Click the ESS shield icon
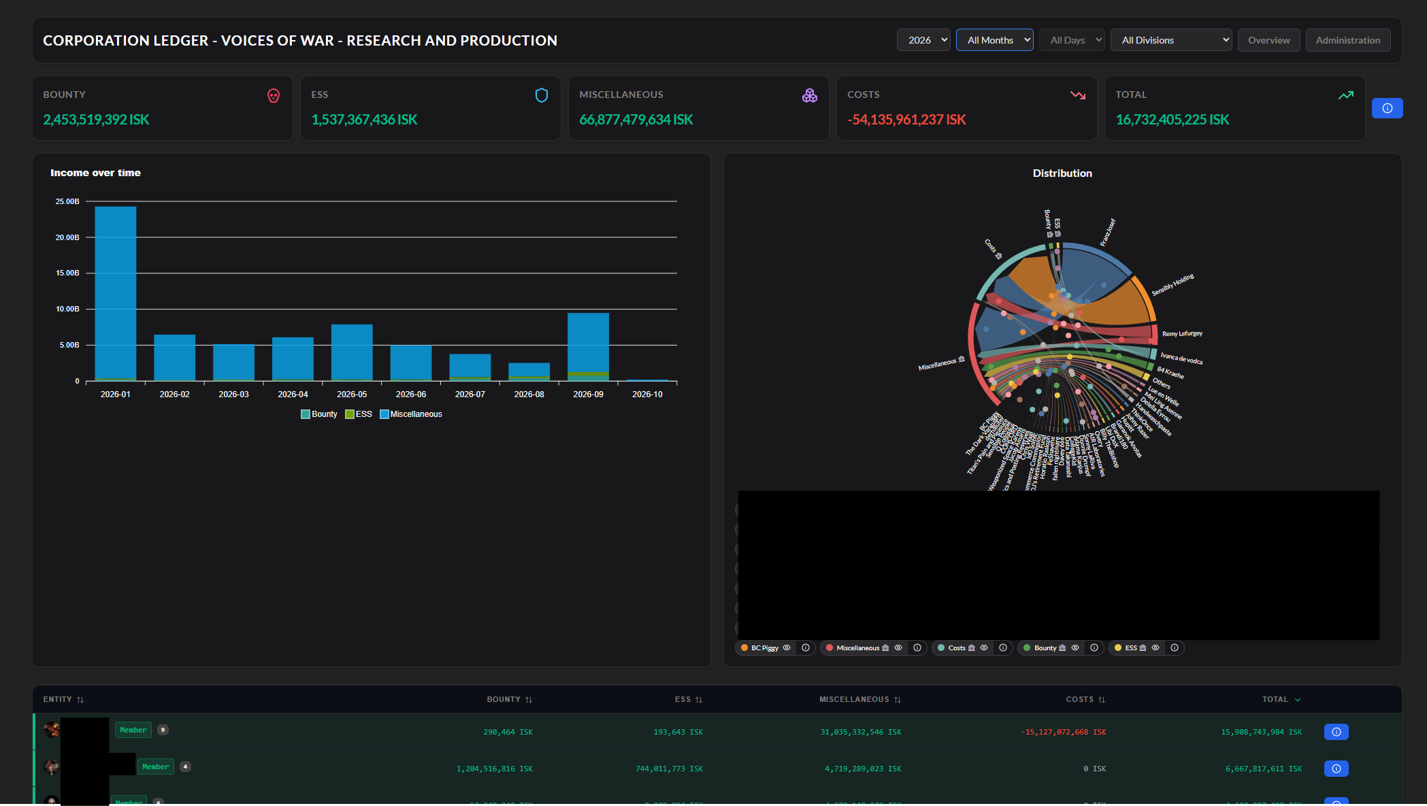The width and height of the screenshot is (1427, 806). [x=542, y=96]
